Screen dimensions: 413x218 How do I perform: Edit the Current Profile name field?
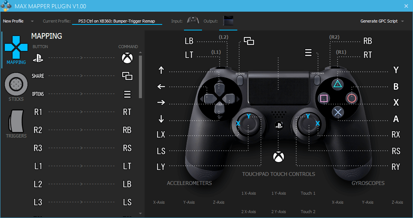pyautogui.click(x=117, y=21)
